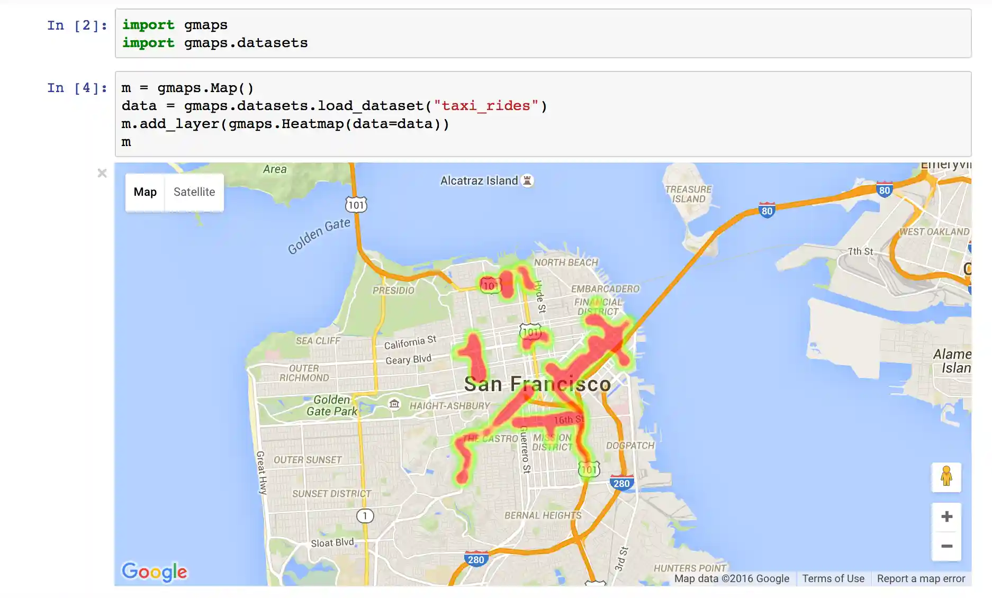Click the Alcatraz Island landmark icon
The width and height of the screenshot is (992, 598).
(527, 180)
